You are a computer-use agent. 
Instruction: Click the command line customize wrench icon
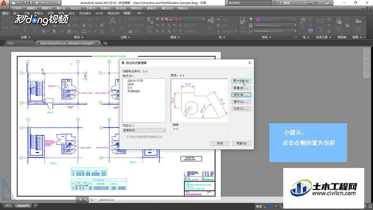point(86,199)
